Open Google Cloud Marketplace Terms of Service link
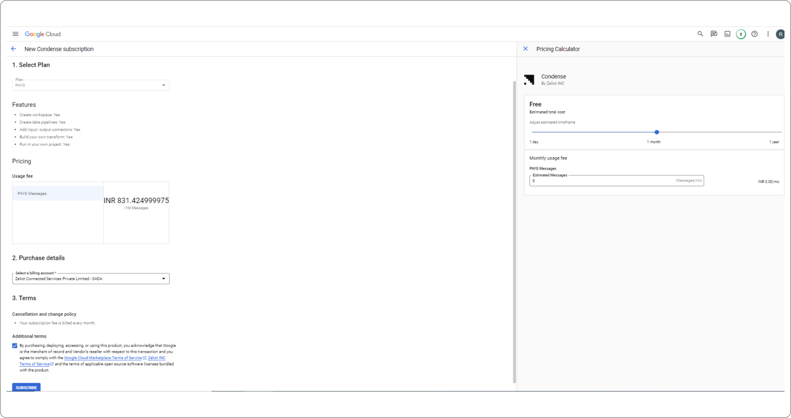The height and width of the screenshot is (418, 791). (103, 358)
